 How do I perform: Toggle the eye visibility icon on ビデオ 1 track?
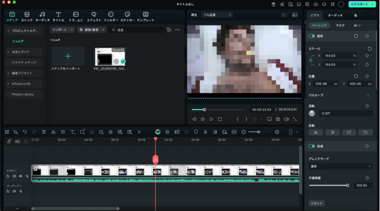pos(20,176)
